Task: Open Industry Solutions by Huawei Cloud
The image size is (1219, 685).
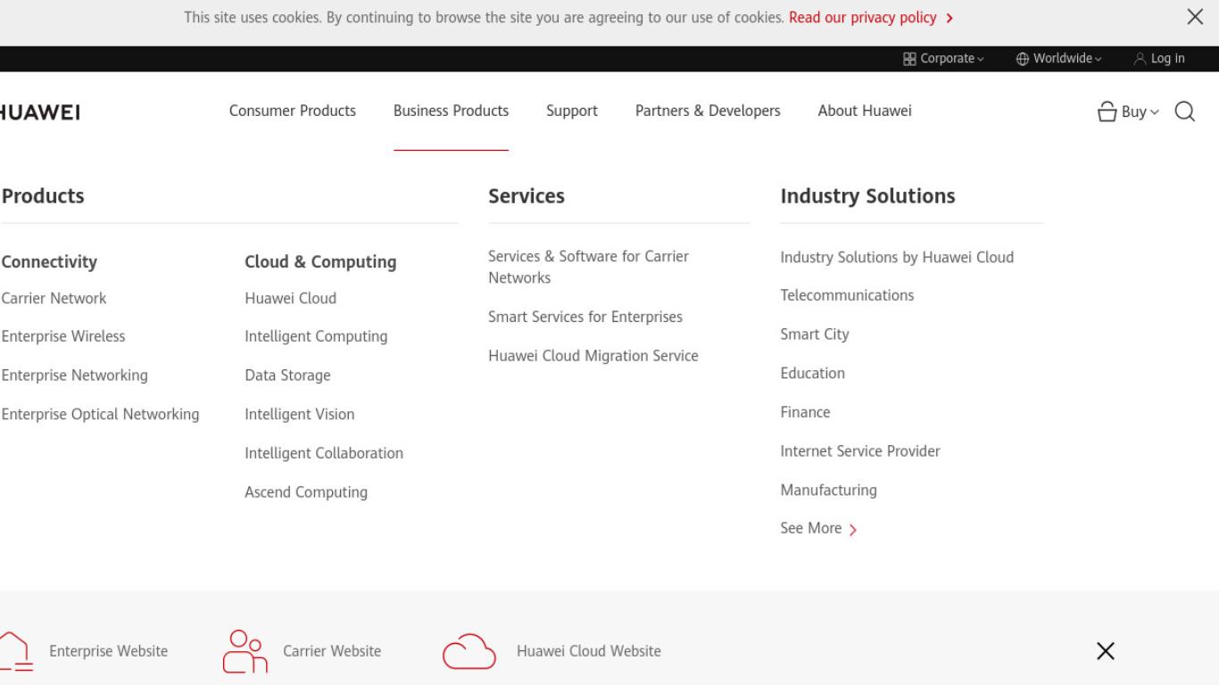Action: point(897,258)
